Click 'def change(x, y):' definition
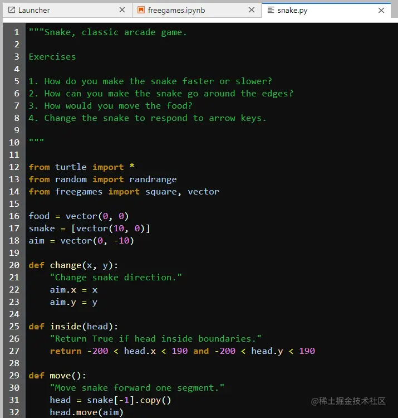This screenshot has height=418, width=398. 73,265
